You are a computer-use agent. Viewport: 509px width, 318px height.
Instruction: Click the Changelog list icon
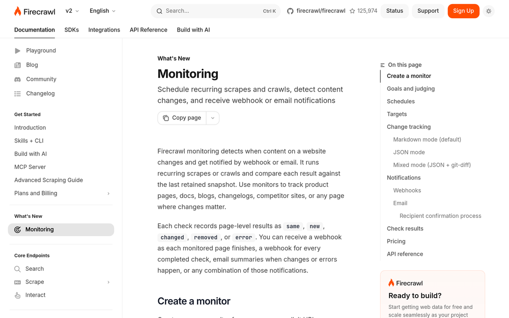click(17, 94)
